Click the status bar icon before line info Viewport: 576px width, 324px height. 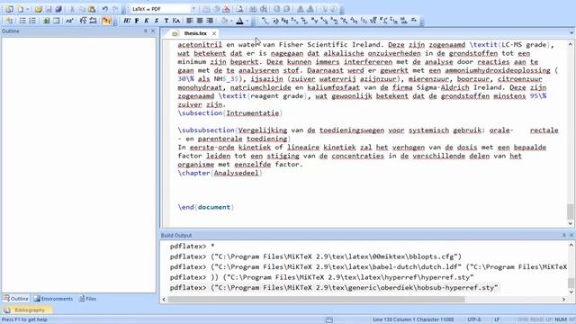tap(329, 320)
